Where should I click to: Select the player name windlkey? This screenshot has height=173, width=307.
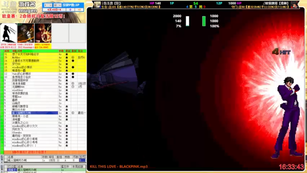17,90
